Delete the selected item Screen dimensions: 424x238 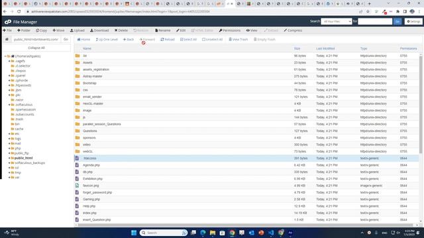coord(121,30)
